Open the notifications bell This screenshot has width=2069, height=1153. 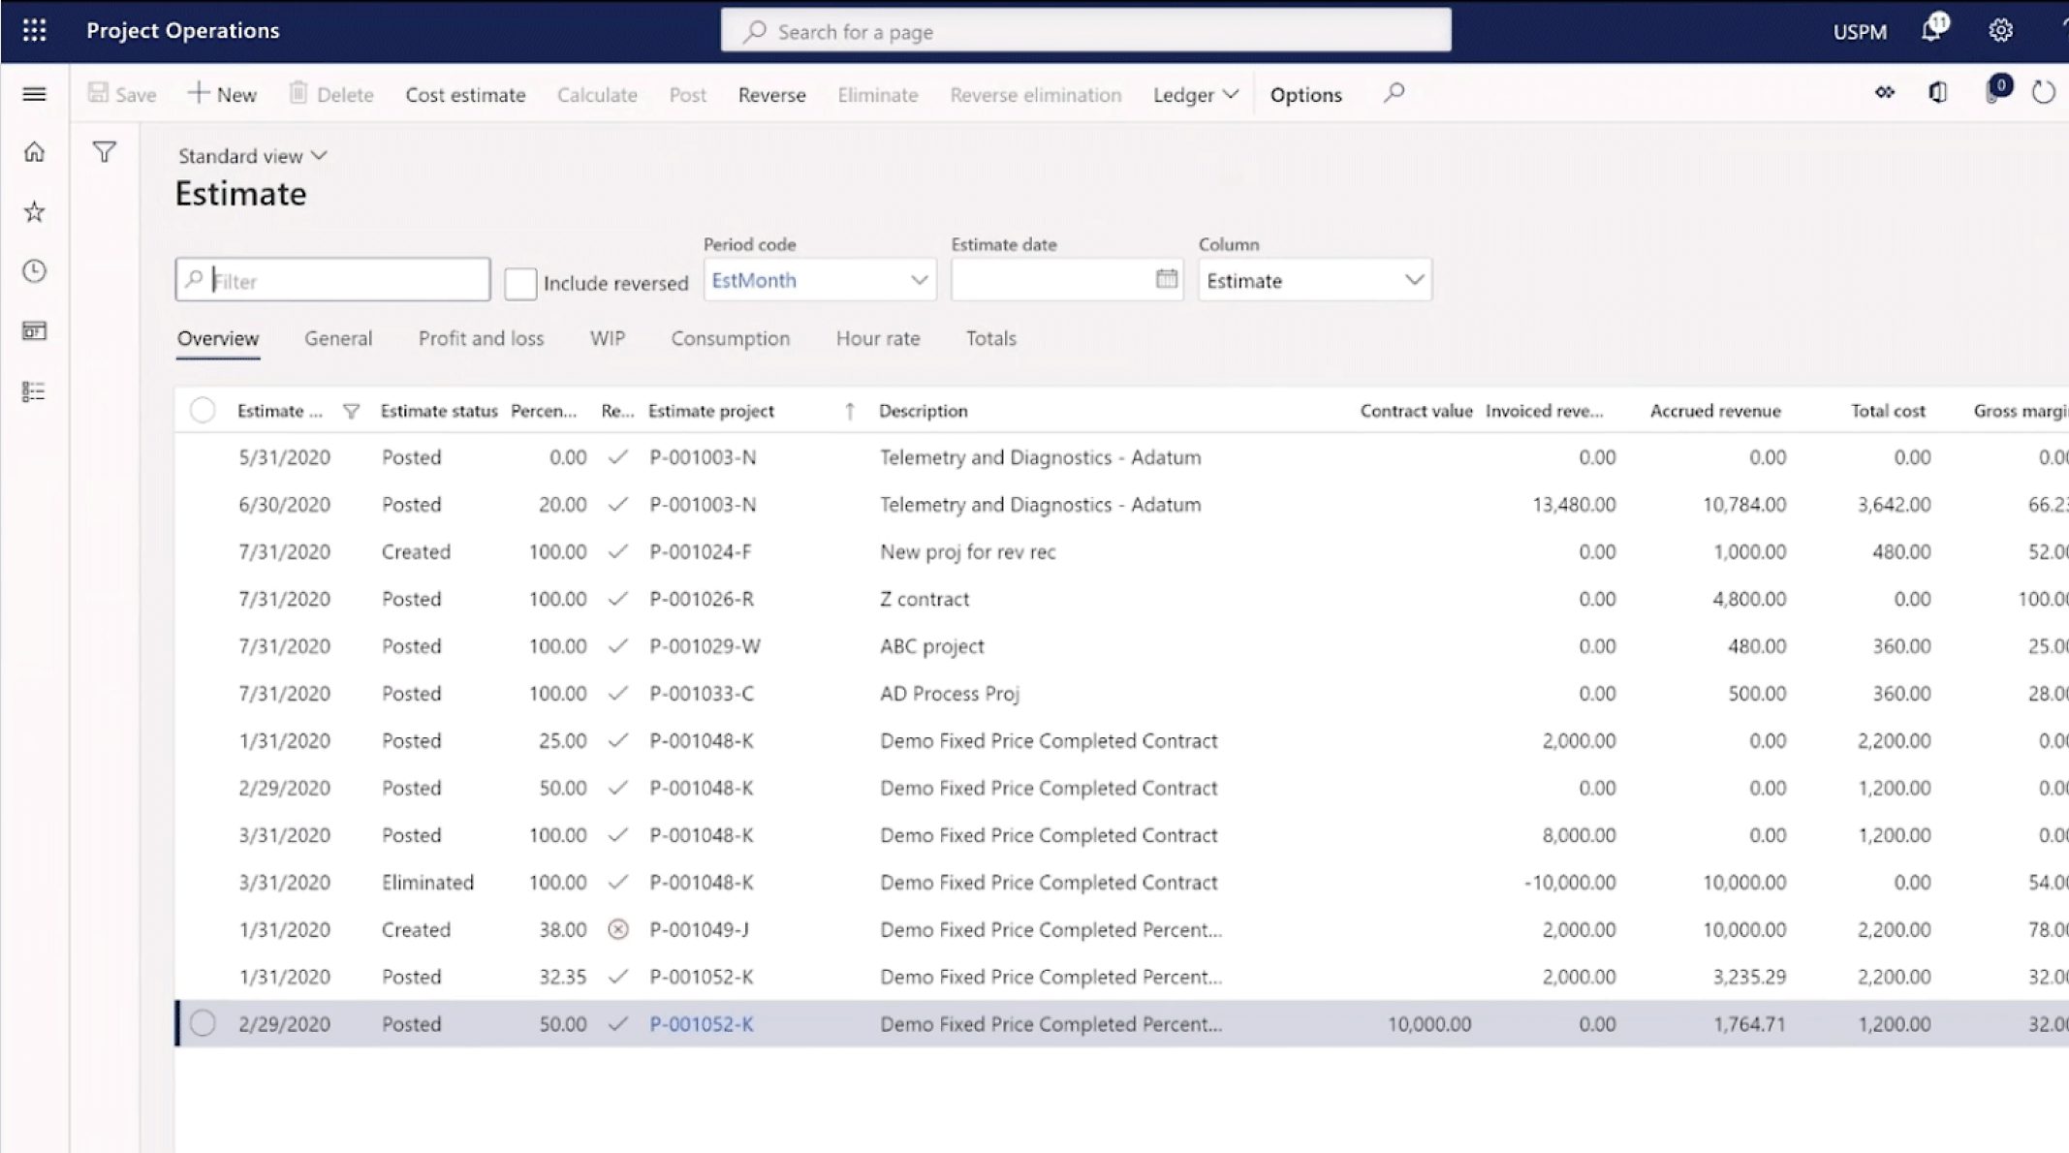click(1930, 30)
